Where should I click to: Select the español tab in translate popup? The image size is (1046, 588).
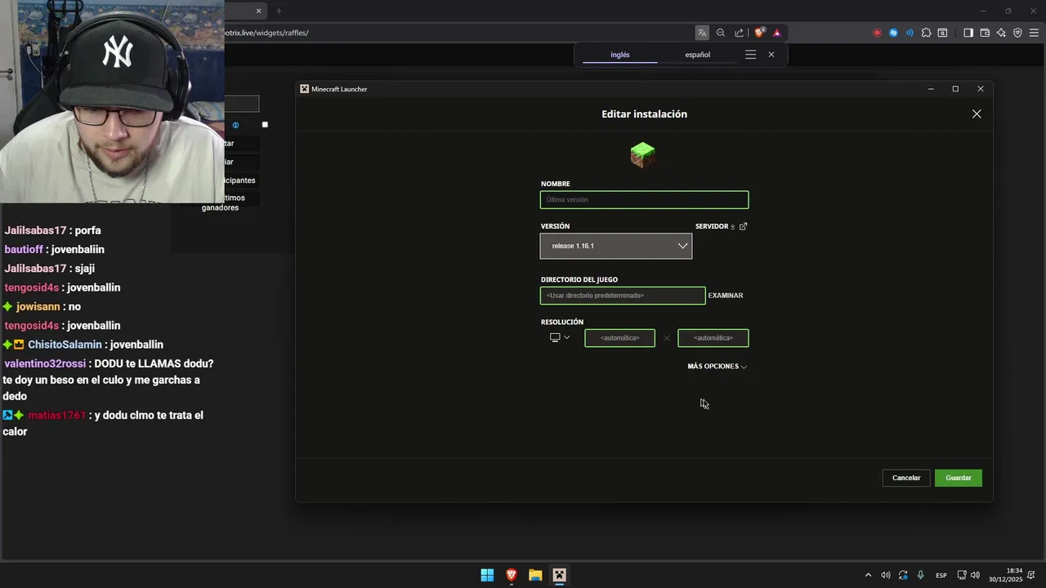(697, 55)
